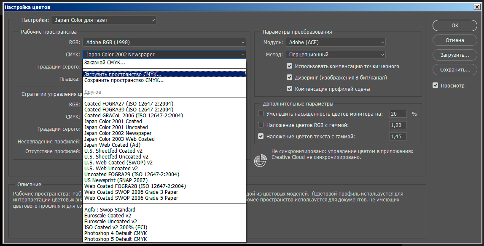Expand the RGB working space dropdown
Viewport: 484px width, 246px height.
coord(164,42)
